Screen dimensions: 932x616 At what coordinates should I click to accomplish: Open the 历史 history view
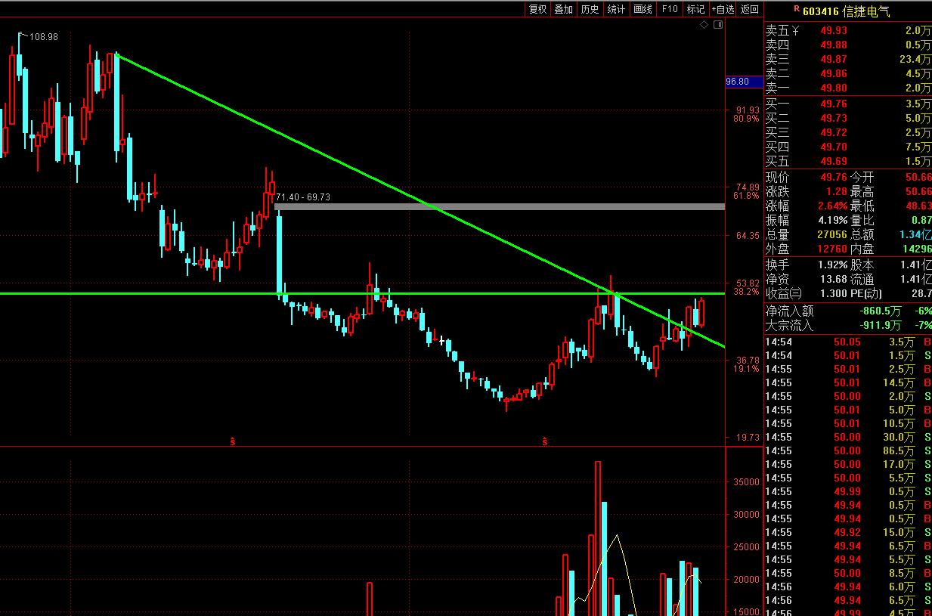(590, 9)
